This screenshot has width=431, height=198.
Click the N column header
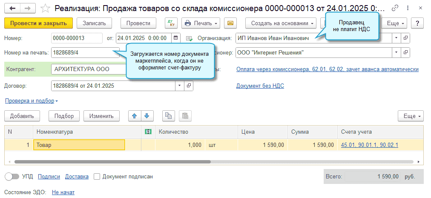19,132
